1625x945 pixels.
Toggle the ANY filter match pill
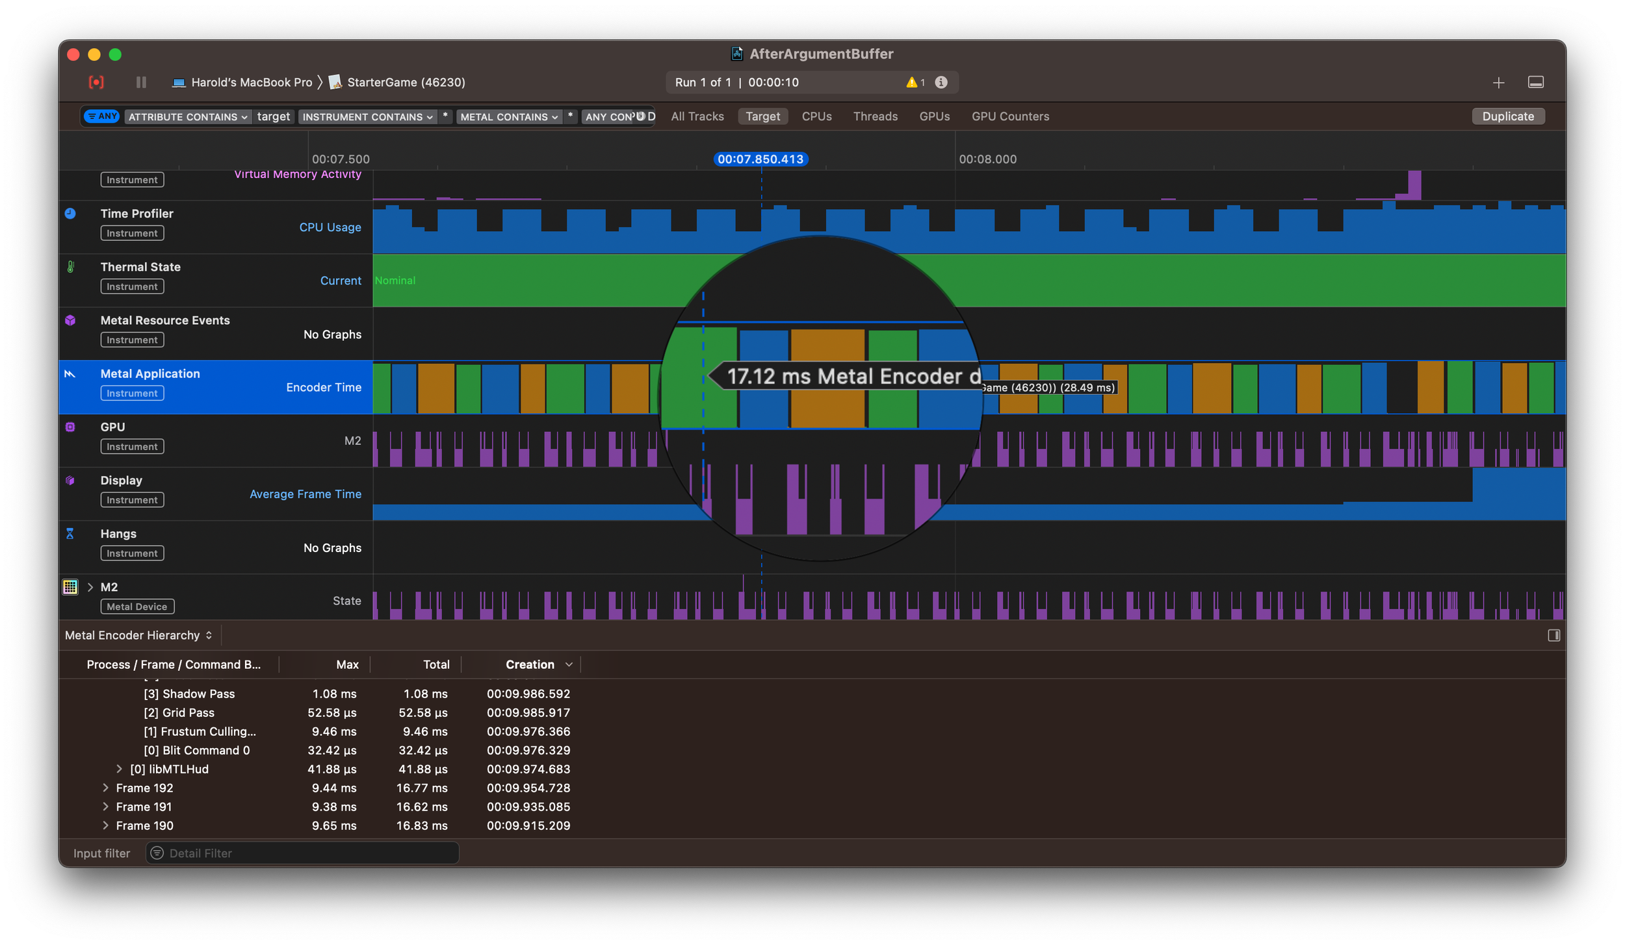(x=102, y=116)
